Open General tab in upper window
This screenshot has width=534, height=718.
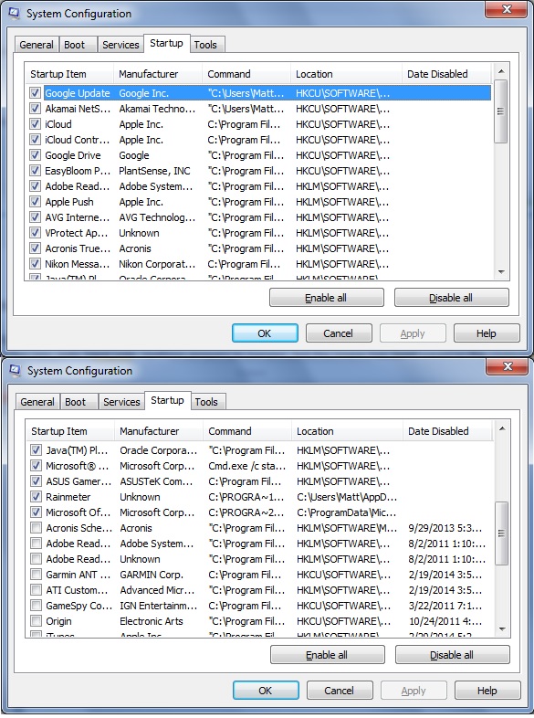click(37, 45)
